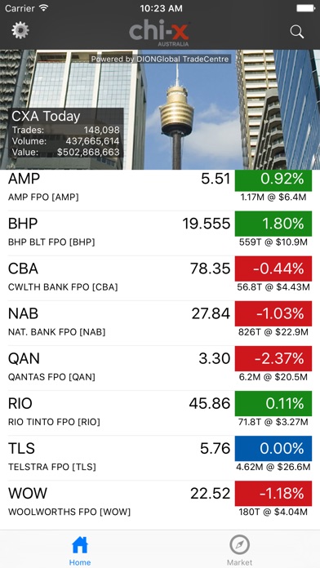Open the RIO TINTO FPO row
This screenshot has width=320, height=568.
tap(160, 413)
